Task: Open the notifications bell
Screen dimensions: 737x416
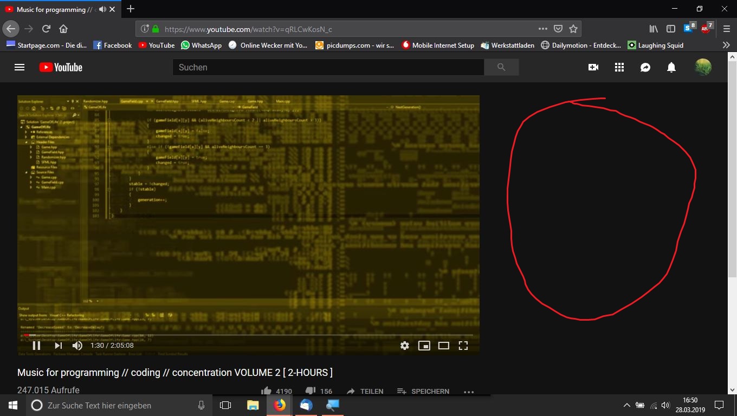Action: click(671, 67)
